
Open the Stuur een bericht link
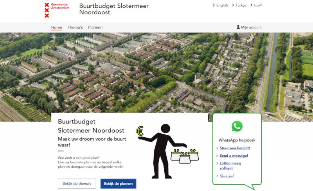pos(235,148)
